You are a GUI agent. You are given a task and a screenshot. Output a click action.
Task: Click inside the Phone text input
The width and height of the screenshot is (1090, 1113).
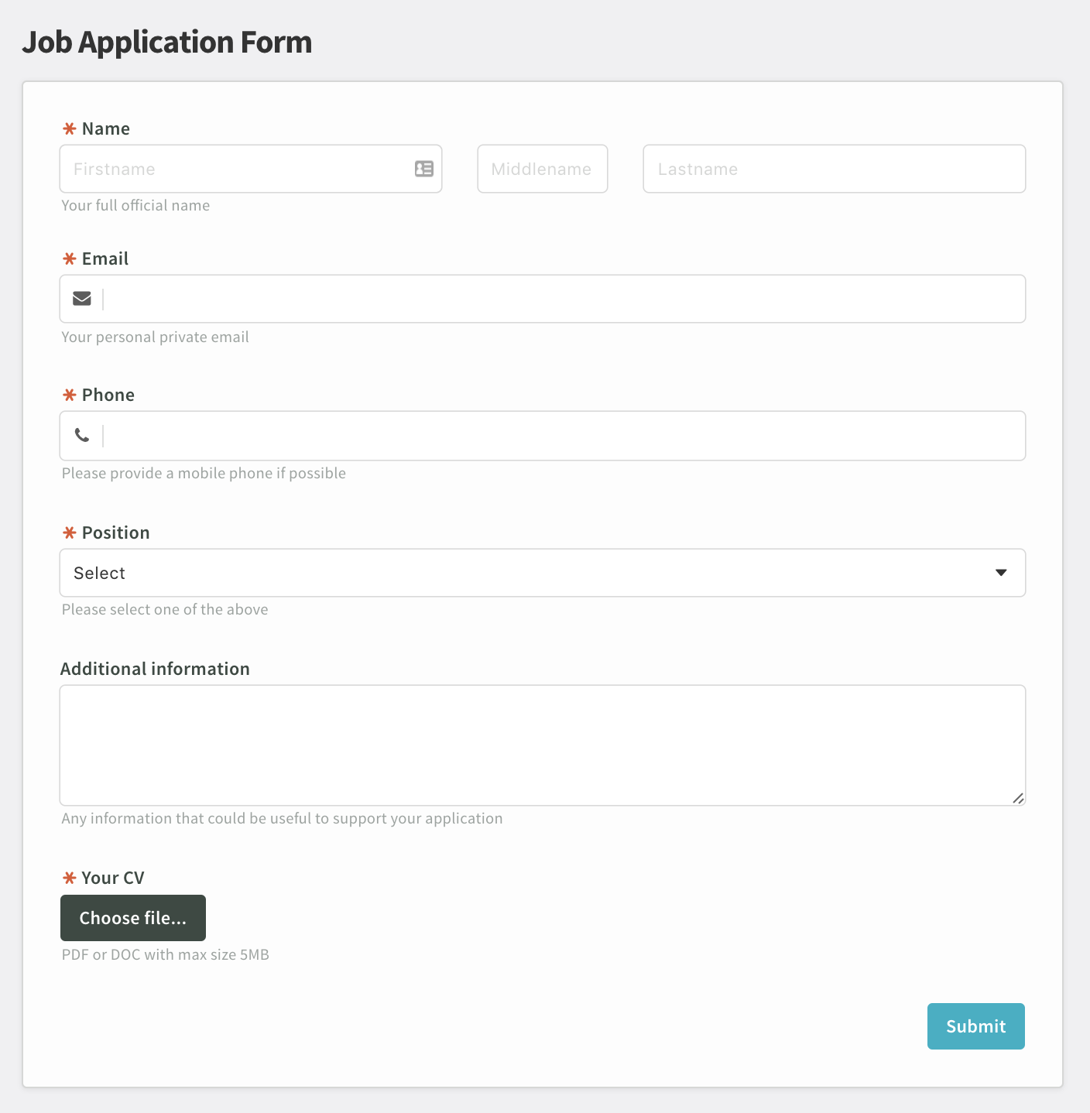564,436
